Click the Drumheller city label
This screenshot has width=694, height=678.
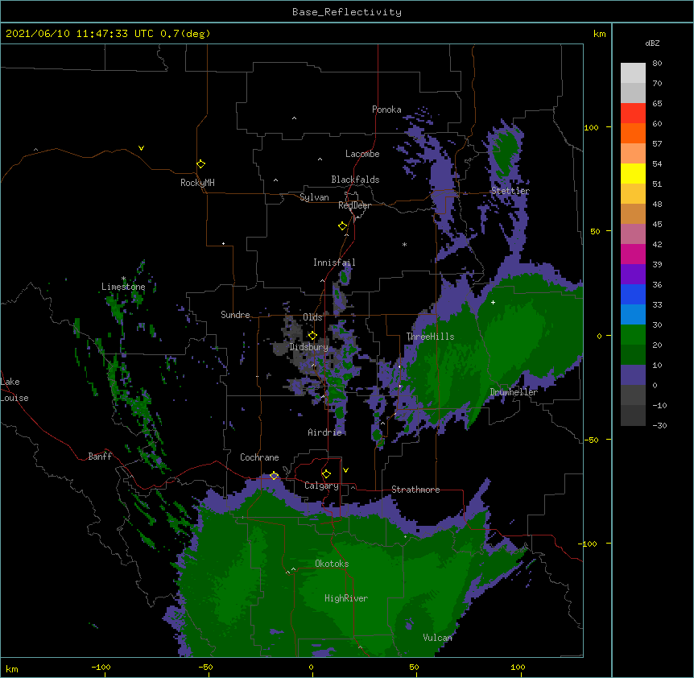click(514, 392)
